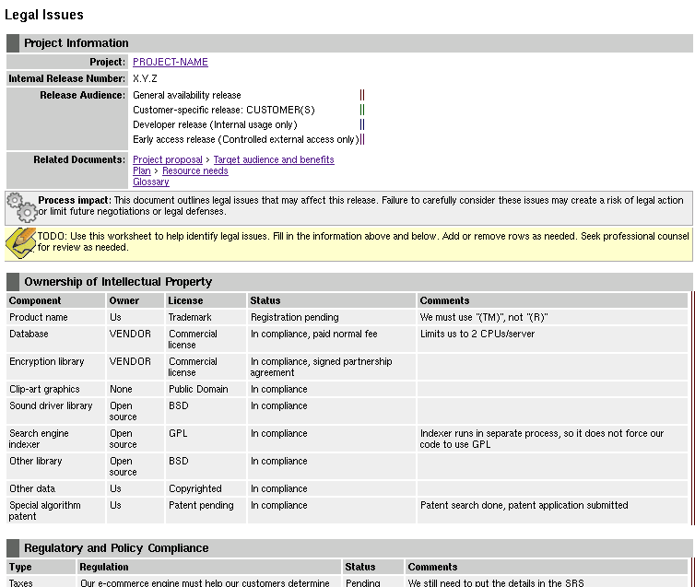Select 'Customer-specific release: CUSTOMER(S)' text
The image size is (695, 587).
pyautogui.click(x=224, y=110)
